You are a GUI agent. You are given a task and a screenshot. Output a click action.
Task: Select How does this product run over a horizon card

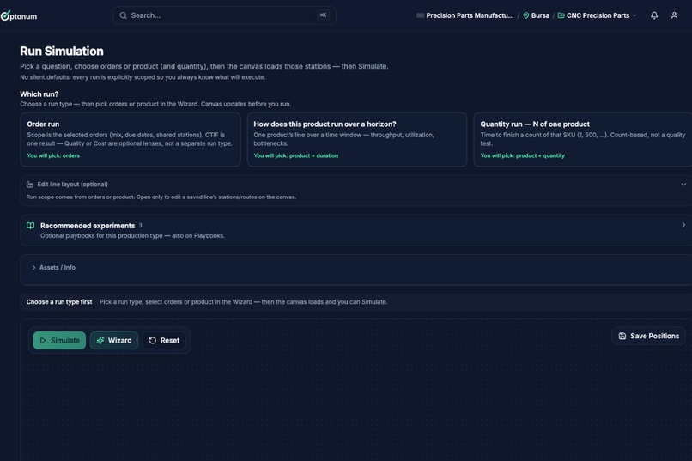coord(356,139)
